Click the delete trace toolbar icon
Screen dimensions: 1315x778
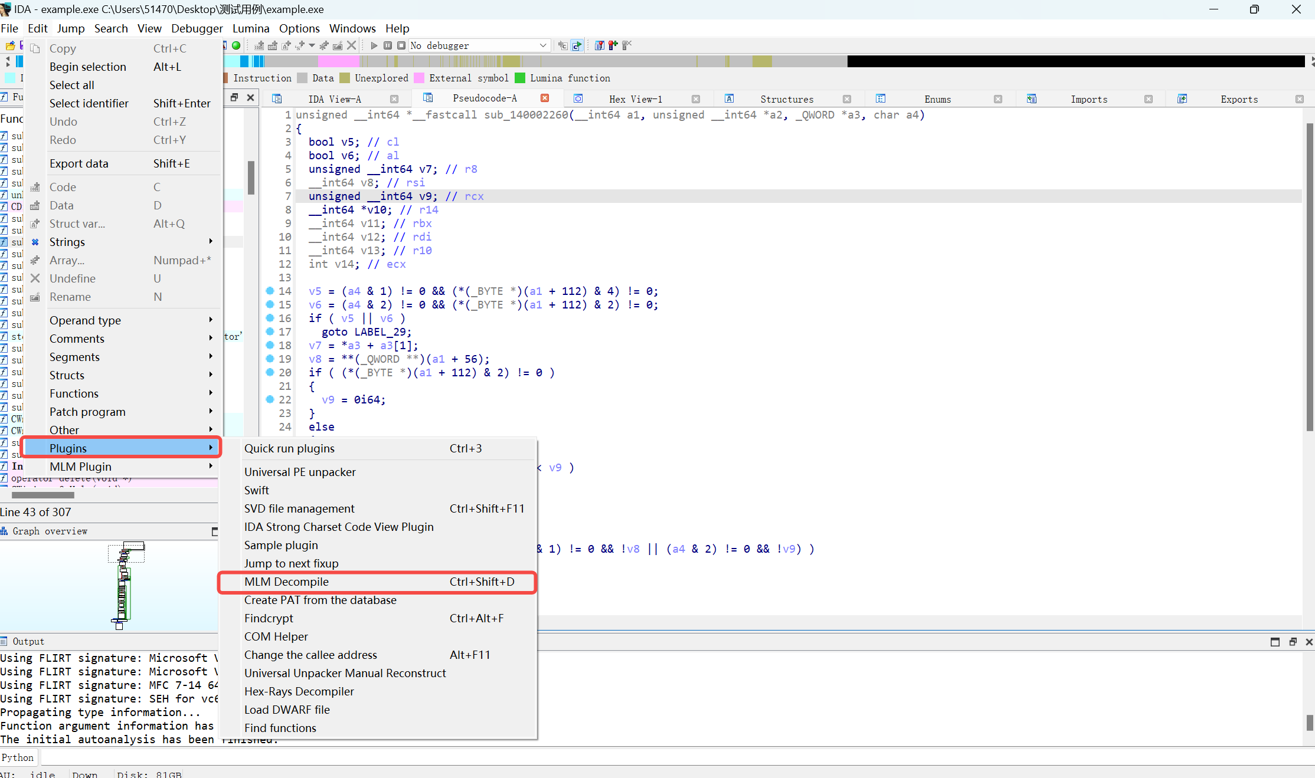pos(627,45)
